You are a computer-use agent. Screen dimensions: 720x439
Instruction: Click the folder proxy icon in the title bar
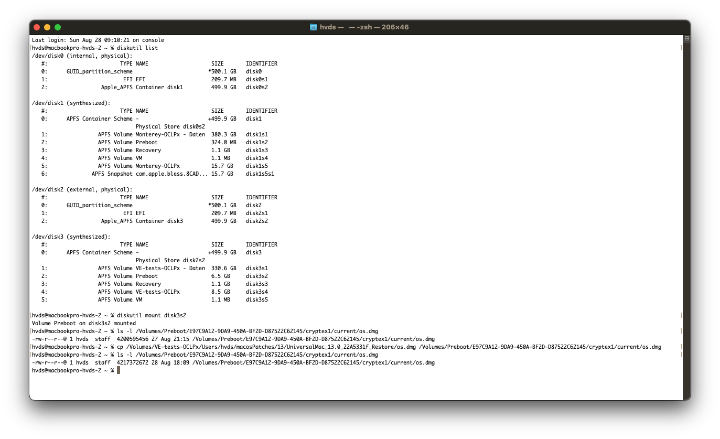pos(314,27)
